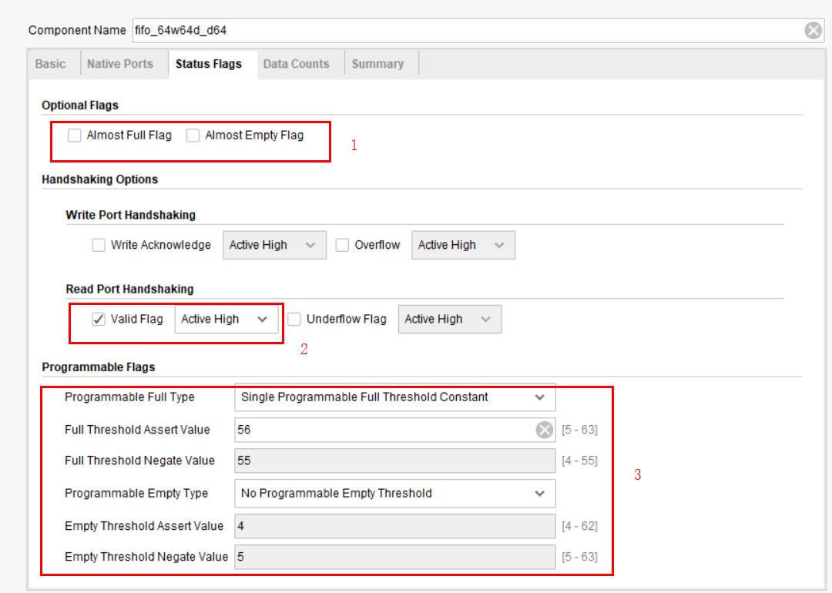Screen dimensions: 832x593
Task: Click the Empty Threshold Assert Value field
Action: click(x=394, y=526)
